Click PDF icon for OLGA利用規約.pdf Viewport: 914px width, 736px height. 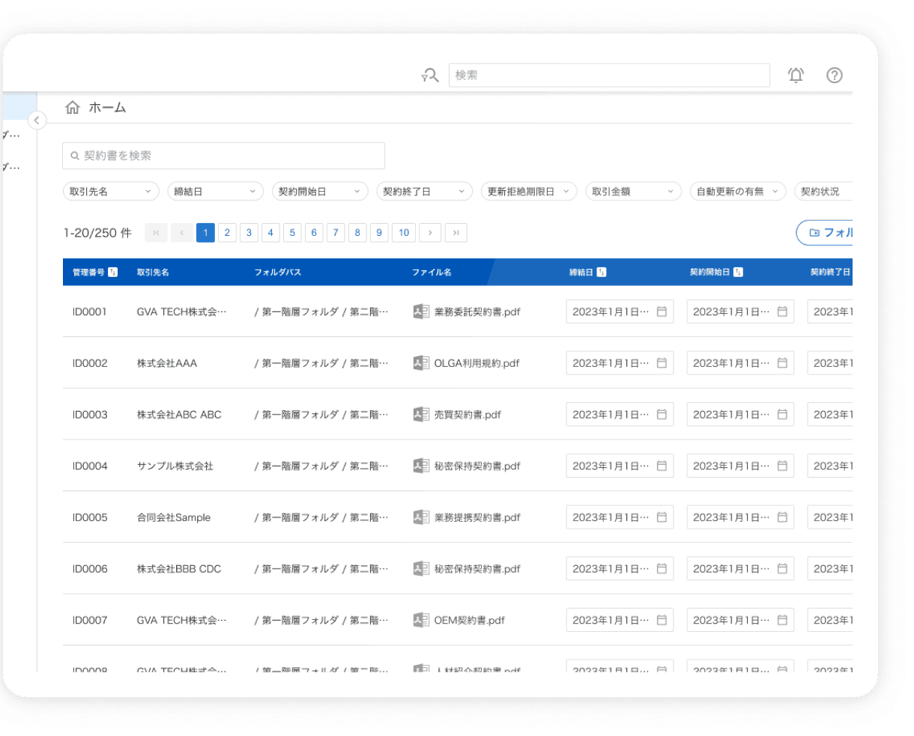421,363
